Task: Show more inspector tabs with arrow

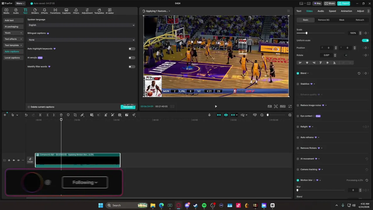Action: [x=368, y=11]
